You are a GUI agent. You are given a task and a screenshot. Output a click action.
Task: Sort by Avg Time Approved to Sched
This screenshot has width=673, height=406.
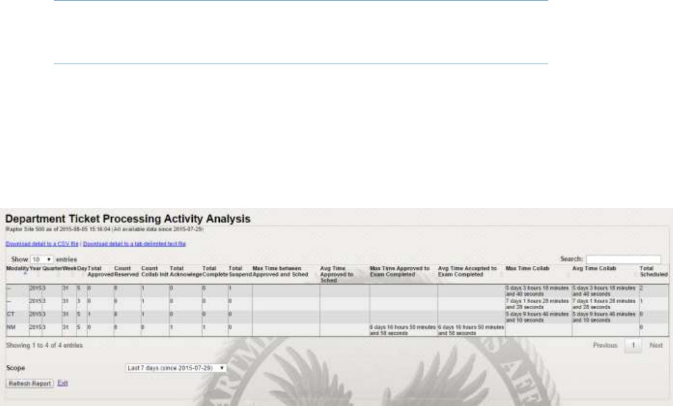[337, 274]
